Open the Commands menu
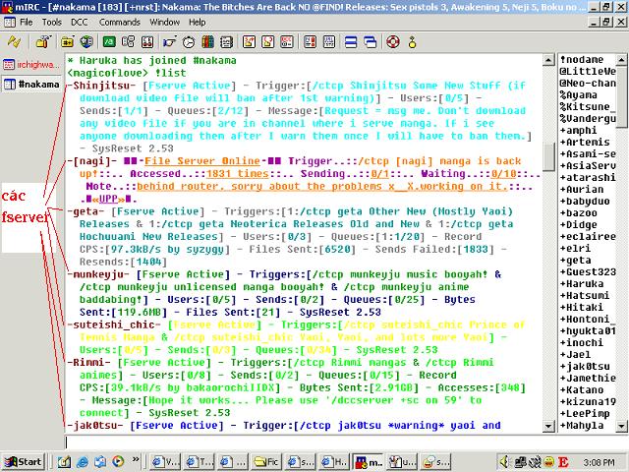 (120, 22)
